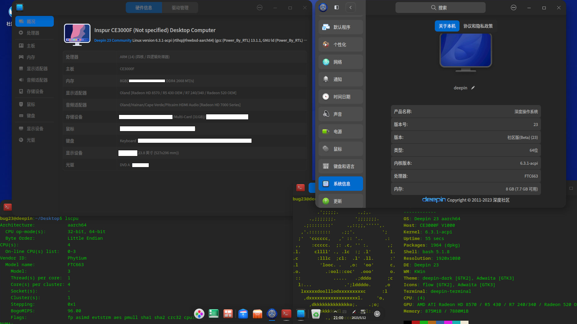Edit computer name with pencil icon
Viewport: 577px width, 324px height.
pos(473,88)
